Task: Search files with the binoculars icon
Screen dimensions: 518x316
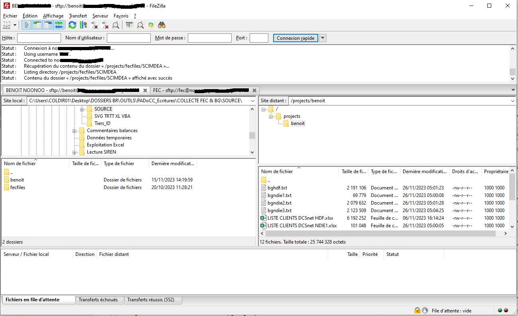Action: click(x=162, y=25)
